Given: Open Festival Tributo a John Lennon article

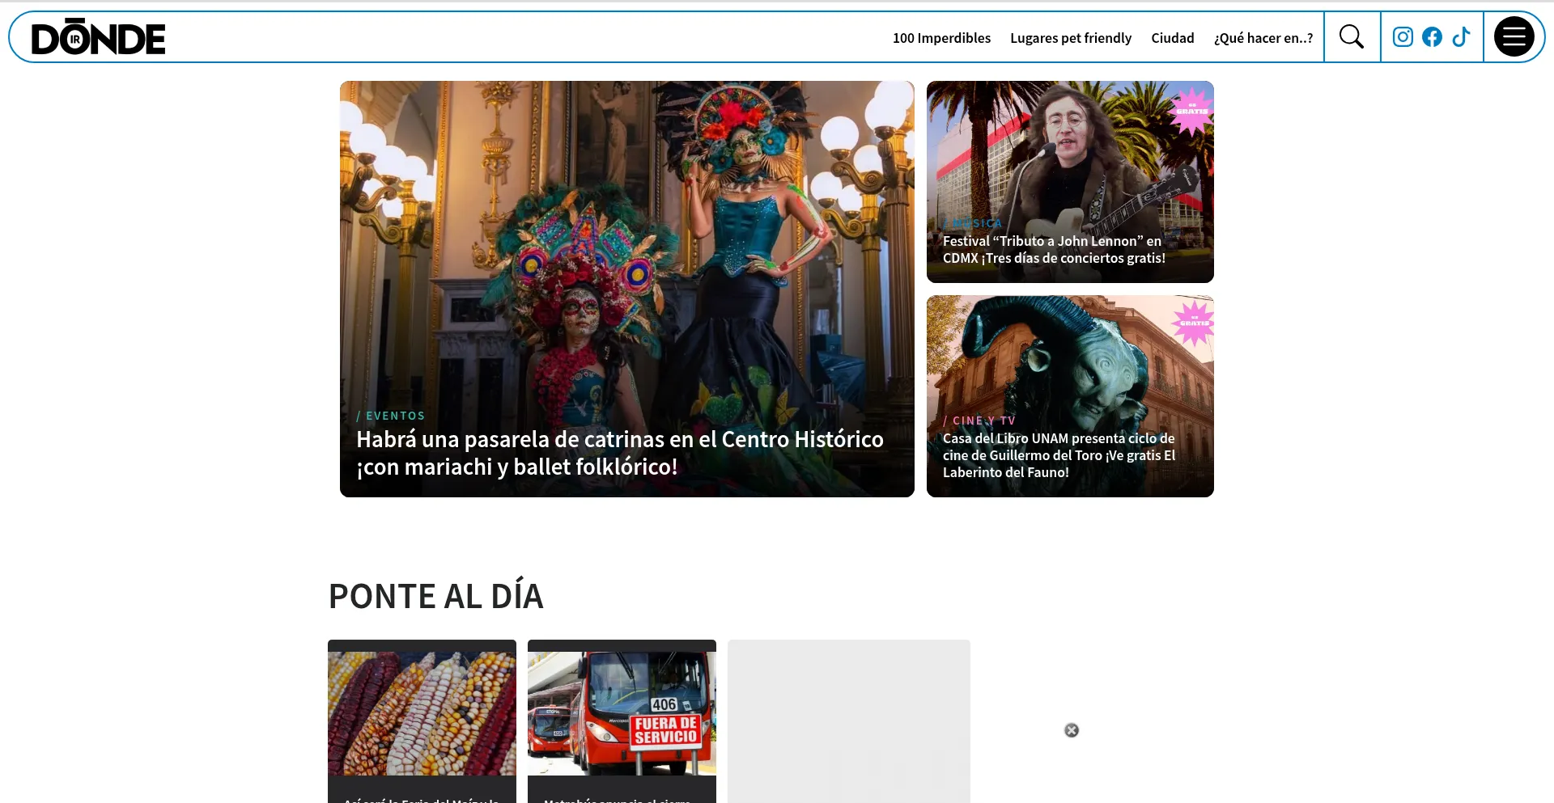Looking at the screenshot, I should pyautogui.click(x=1054, y=249).
